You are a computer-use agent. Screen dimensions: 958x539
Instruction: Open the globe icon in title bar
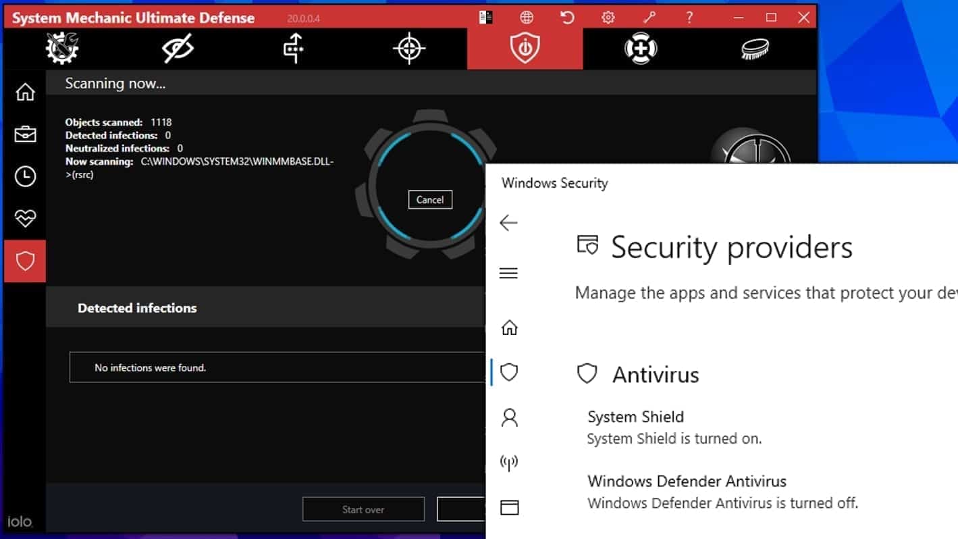(x=527, y=18)
